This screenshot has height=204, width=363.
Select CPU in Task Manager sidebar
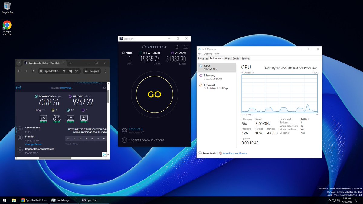point(217,67)
